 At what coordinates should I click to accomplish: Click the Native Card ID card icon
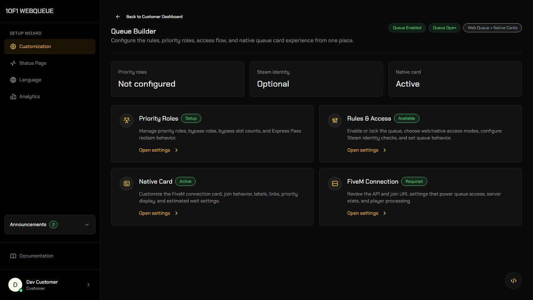click(x=127, y=183)
